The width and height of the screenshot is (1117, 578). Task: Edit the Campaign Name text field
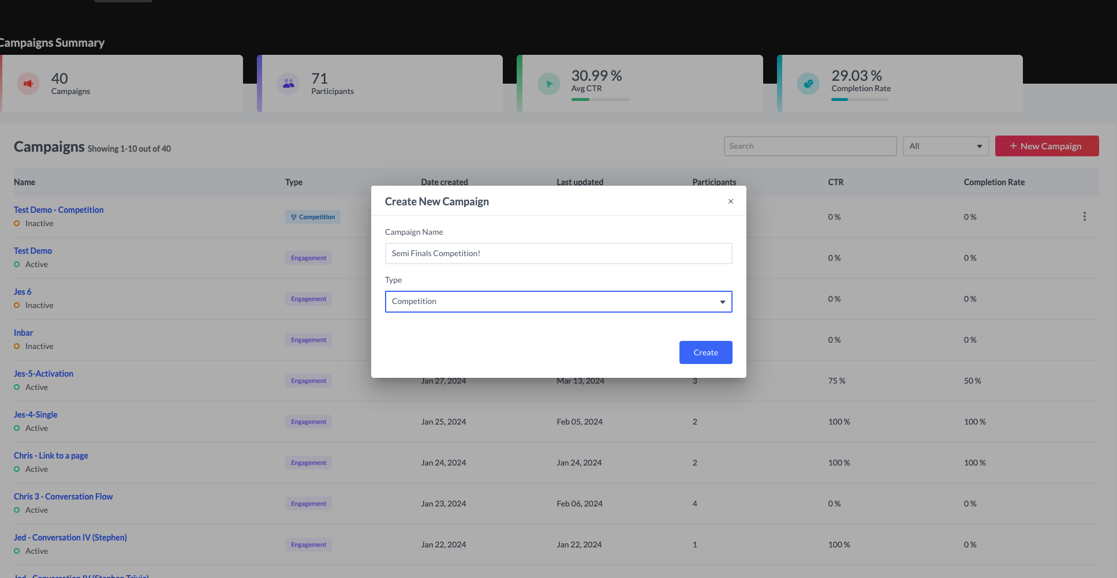(558, 253)
